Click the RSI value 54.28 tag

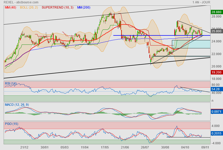point(216,89)
